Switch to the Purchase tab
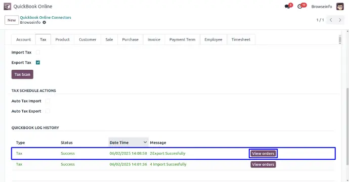The image size is (349, 182). click(130, 39)
